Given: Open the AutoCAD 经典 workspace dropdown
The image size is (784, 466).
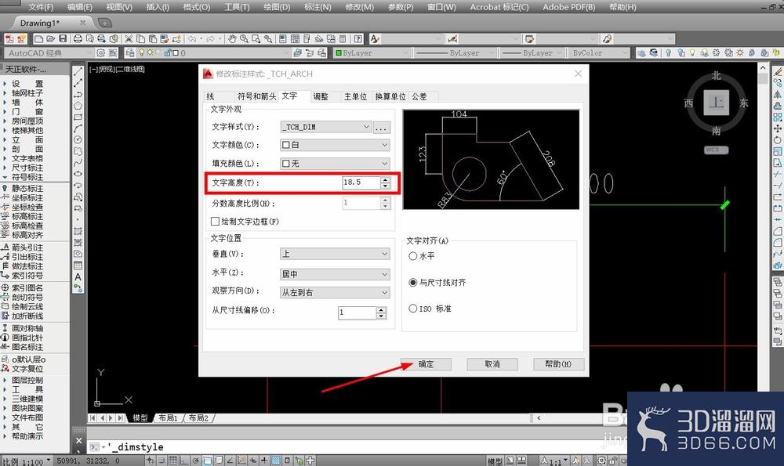Looking at the screenshot, I should pos(49,52).
